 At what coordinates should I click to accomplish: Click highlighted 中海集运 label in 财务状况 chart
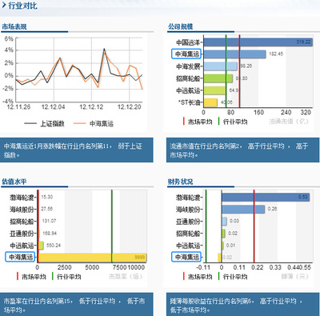point(186,257)
